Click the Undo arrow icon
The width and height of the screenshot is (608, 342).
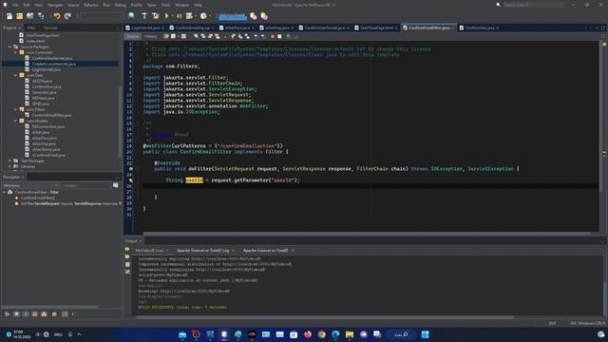click(x=57, y=16)
